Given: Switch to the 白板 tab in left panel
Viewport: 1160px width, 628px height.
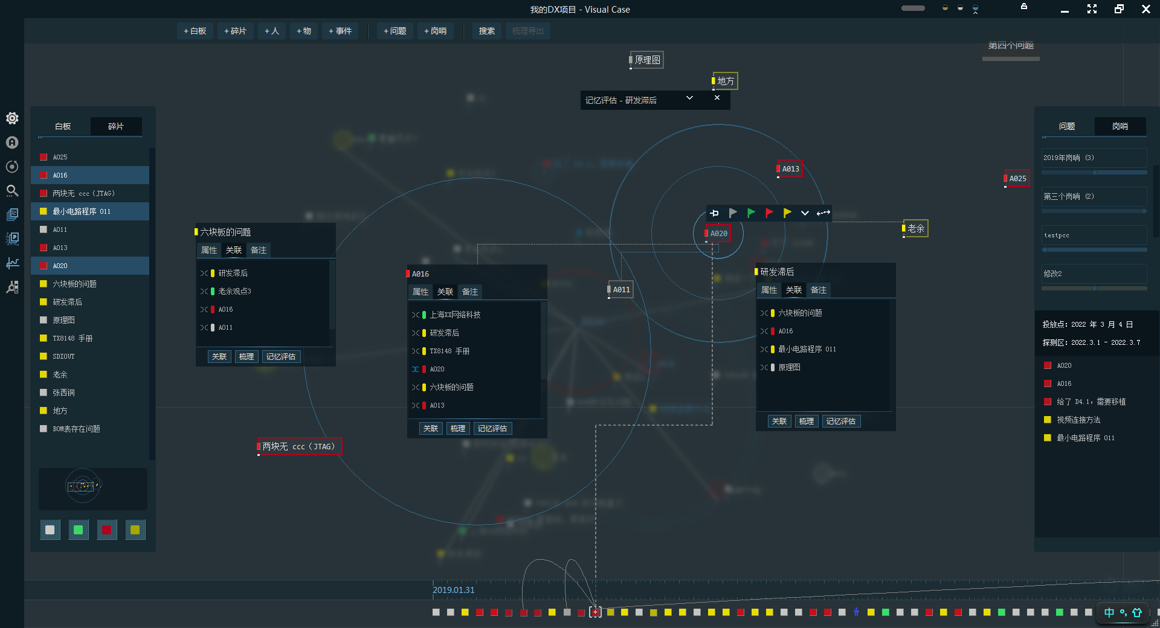Looking at the screenshot, I should pos(63,126).
